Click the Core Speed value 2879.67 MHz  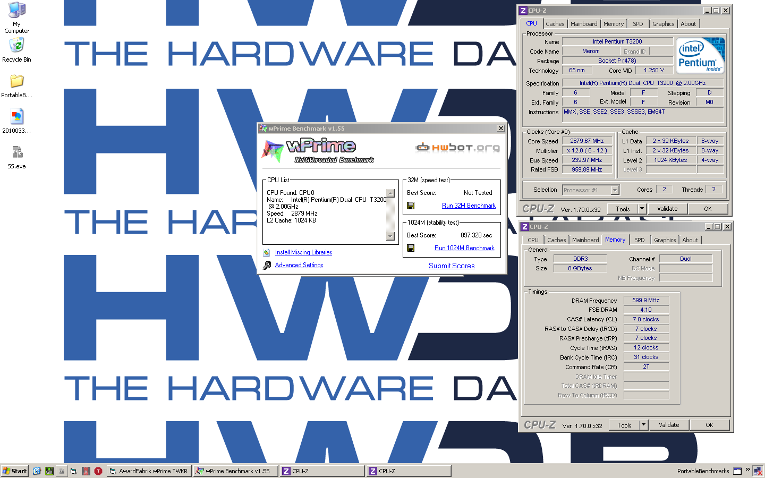[x=587, y=141]
